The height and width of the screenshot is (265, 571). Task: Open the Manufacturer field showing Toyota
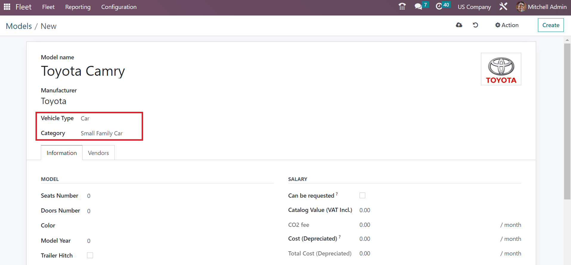tap(54, 101)
